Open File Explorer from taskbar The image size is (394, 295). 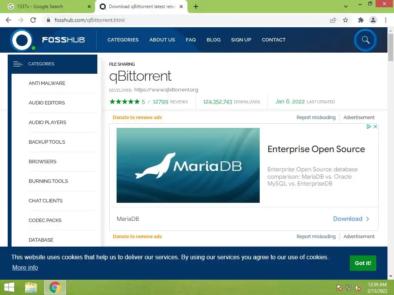31,287
